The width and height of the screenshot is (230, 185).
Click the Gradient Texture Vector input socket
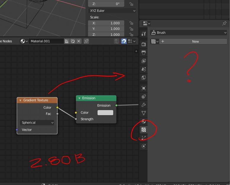[x=17, y=130]
